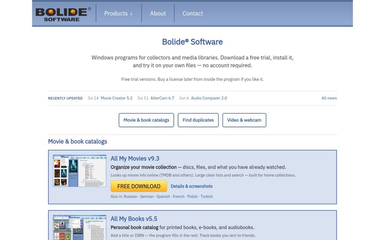The height and width of the screenshot is (240, 385).
Task: Click the All My Movies screenshot thumbnail
Action: pos(80,171)
